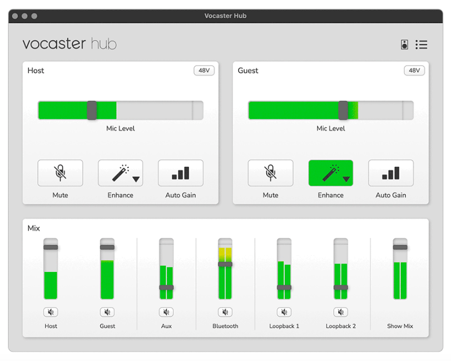Mute the Loopback 2 channel
This screenshot has width=451, height=361.
tap(340, 312)
